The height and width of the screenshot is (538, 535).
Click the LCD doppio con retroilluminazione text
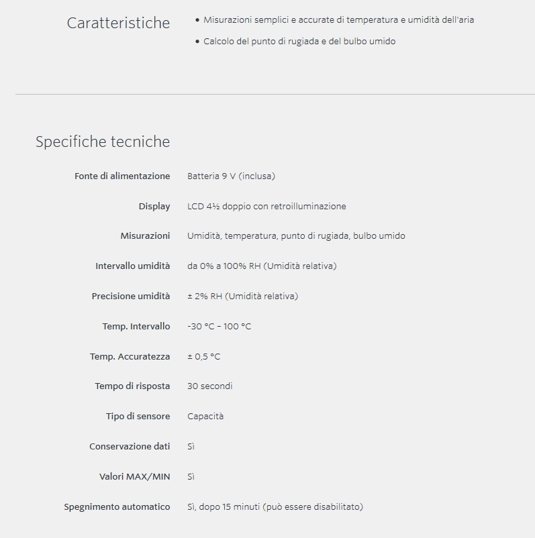click(266, 206)
